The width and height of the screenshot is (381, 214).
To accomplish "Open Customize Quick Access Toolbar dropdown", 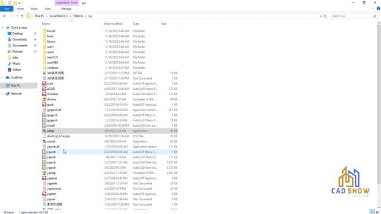I will (x=20, y=3).
